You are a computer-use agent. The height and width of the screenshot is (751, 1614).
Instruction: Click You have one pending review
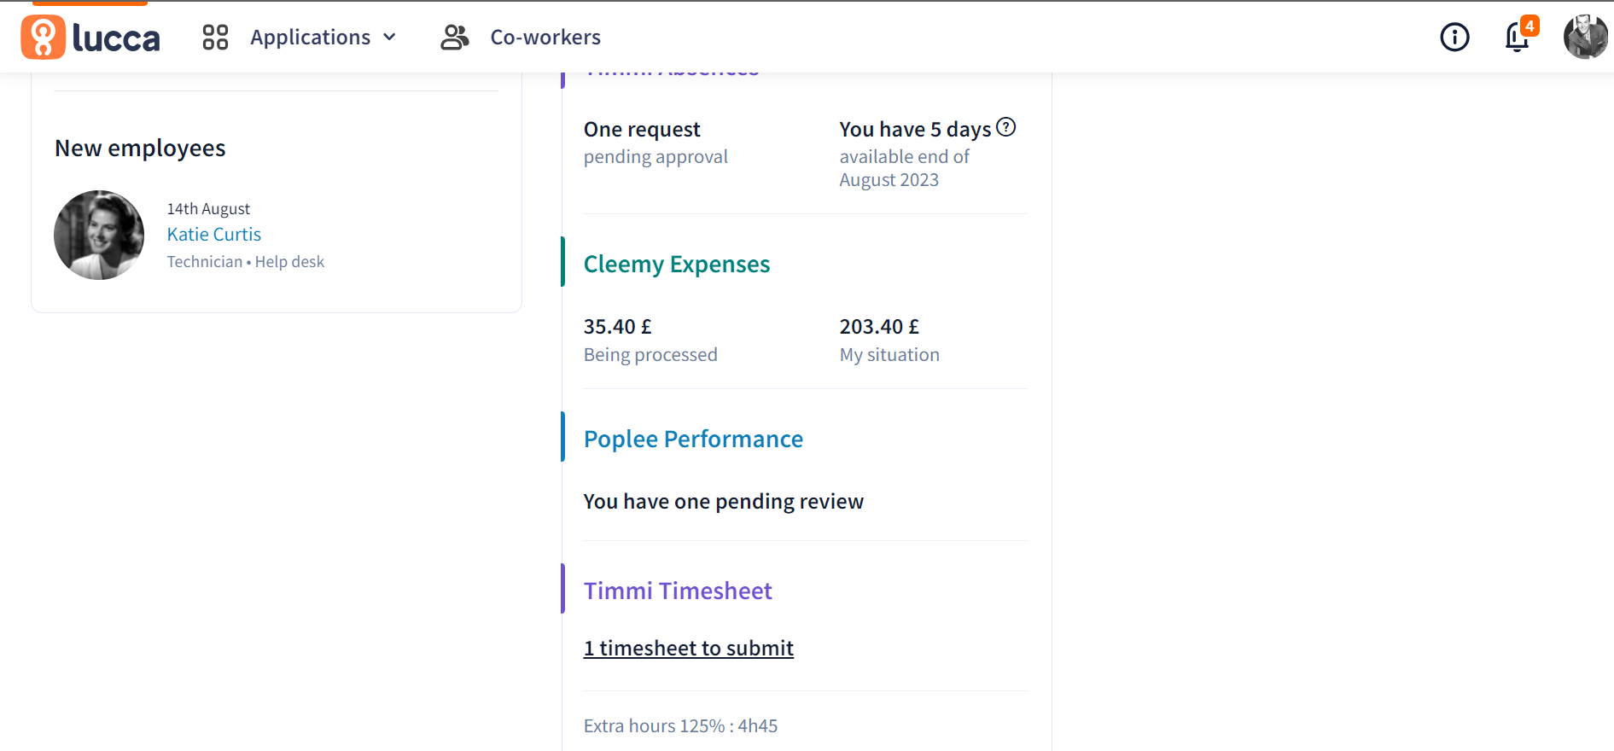723,502
